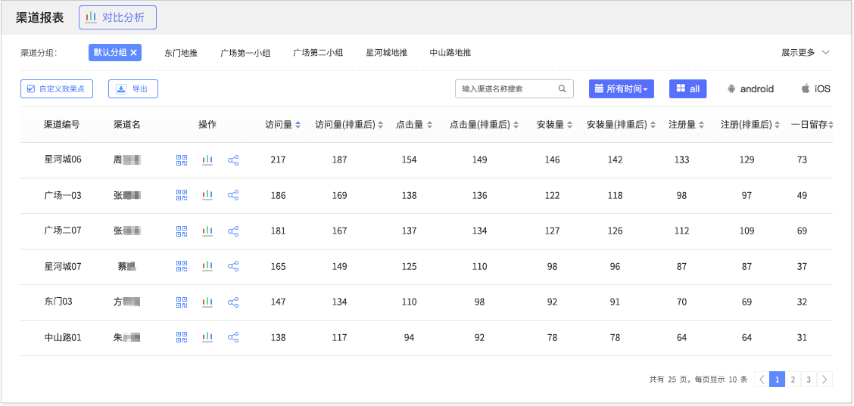
Task: Remove 默认分组 tag with X icon
Action: click(x=134, y=53)
